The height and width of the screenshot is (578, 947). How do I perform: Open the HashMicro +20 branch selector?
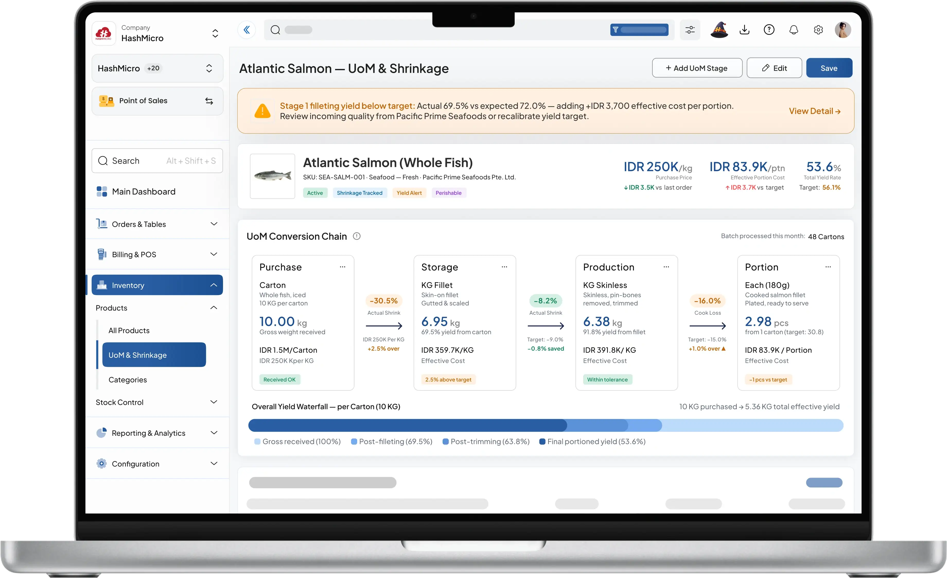(157, 68)
